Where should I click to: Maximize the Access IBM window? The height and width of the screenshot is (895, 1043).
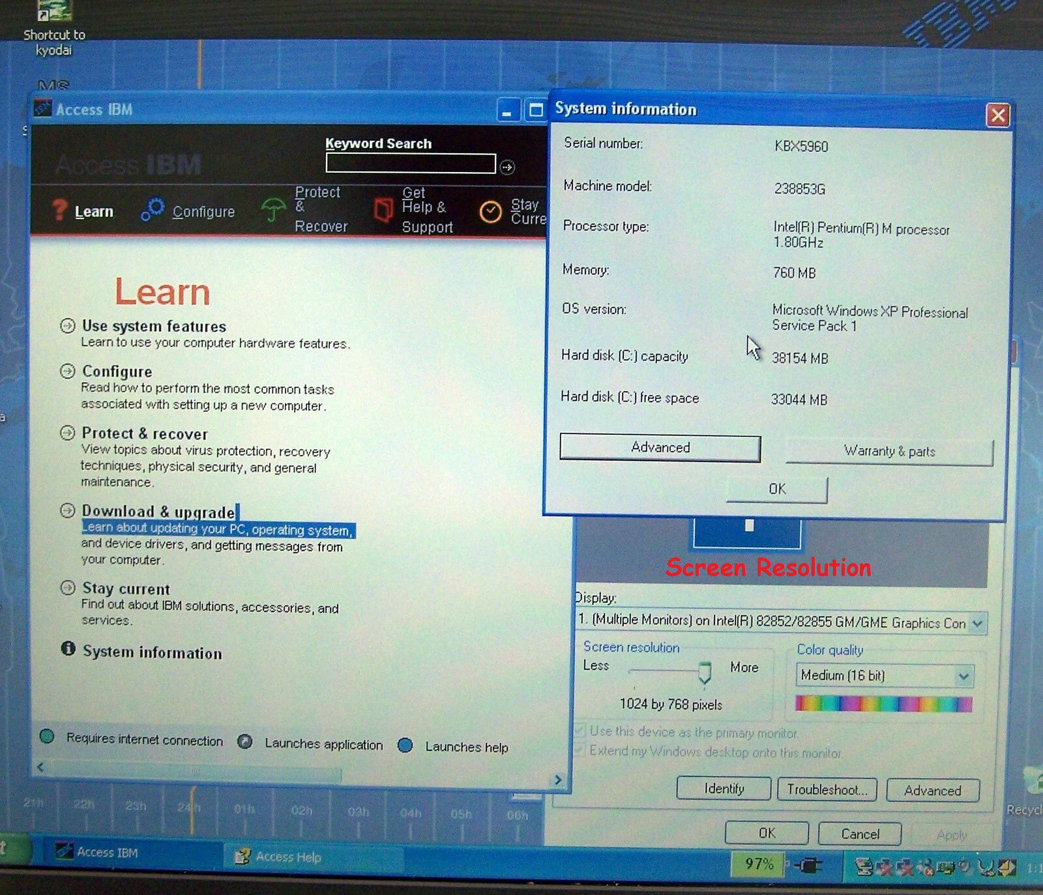coord(536,110)
